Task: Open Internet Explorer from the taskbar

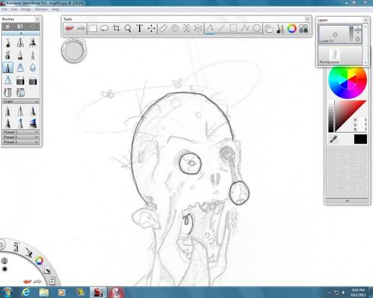Action: tap(26, 291)
